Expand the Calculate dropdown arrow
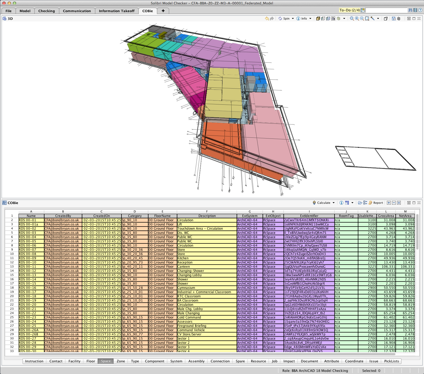The image size is (424, 374). click(333, 203)
